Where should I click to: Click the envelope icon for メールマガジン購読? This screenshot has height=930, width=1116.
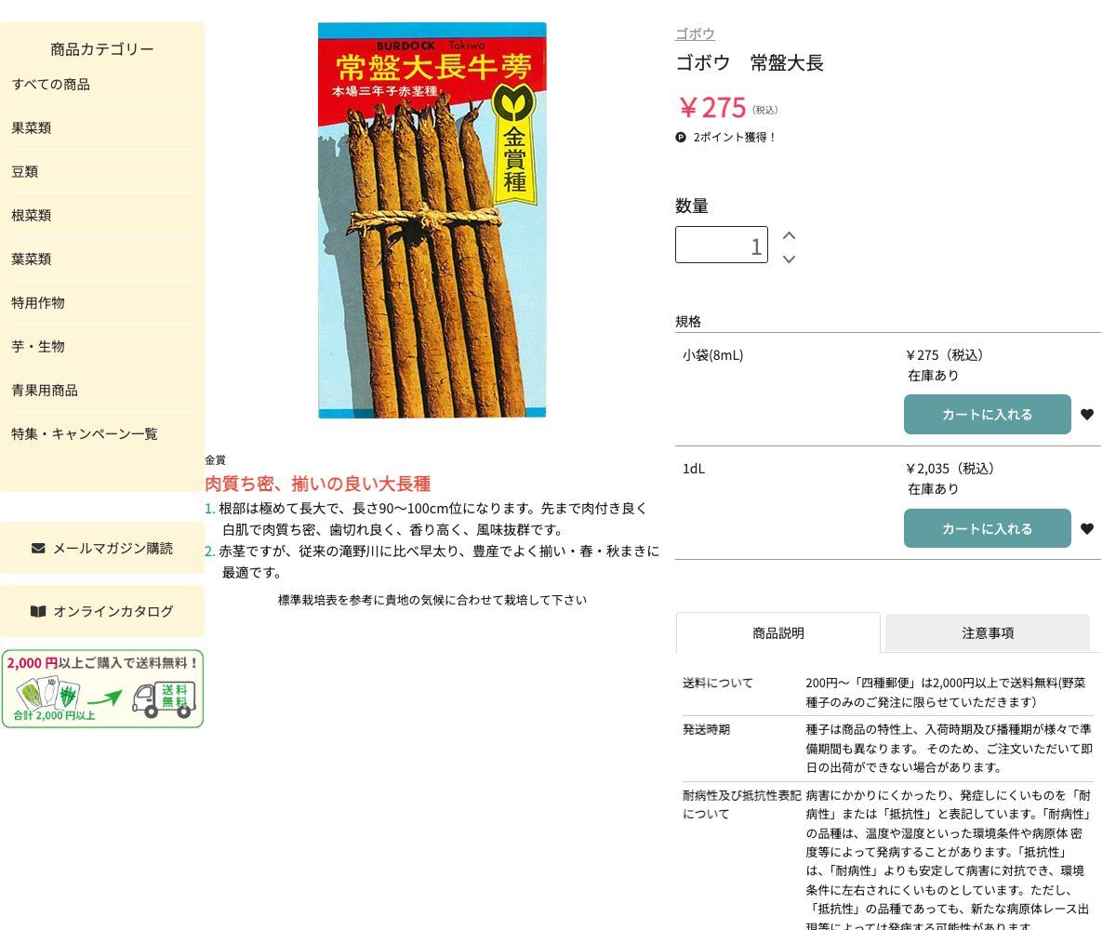point(37,548)
